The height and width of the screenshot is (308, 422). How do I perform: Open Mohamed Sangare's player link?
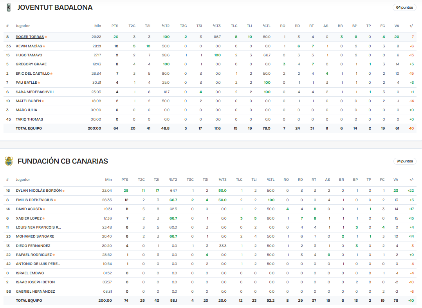(x=35, y=236)
